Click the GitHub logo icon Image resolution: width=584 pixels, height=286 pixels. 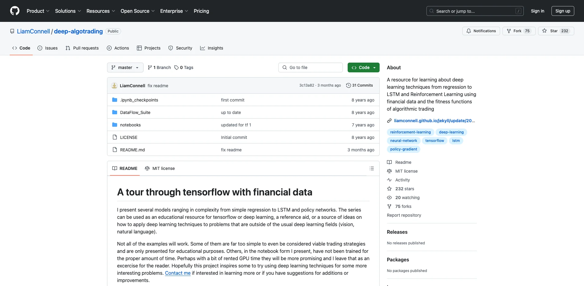pyautogui.click(x=15, y=11)
